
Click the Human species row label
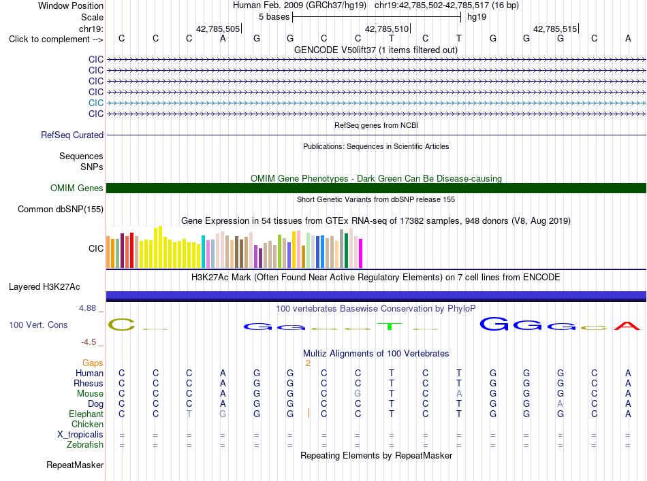pos(89,373)
